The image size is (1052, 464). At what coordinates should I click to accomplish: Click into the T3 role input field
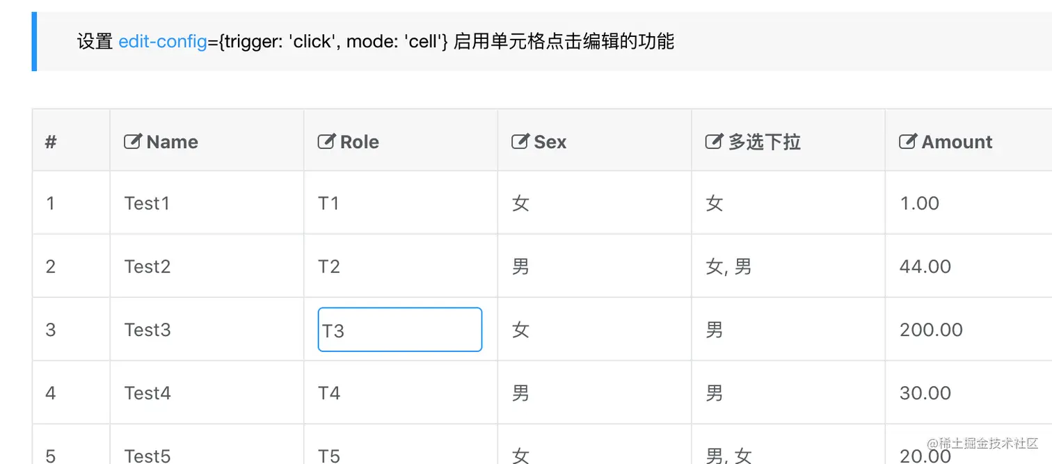point(399,330)
